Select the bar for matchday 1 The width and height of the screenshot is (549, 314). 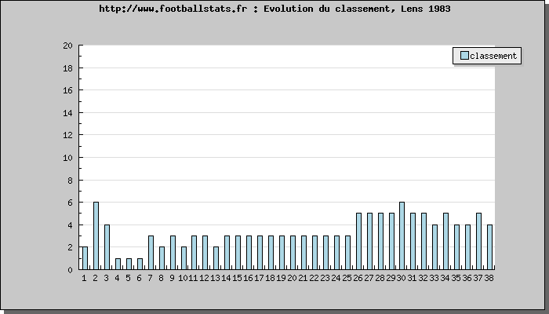click(x=85, y=258)
